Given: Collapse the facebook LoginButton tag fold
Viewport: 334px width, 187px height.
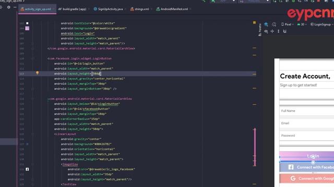Looking at the screenshot, I should [33, 59].
